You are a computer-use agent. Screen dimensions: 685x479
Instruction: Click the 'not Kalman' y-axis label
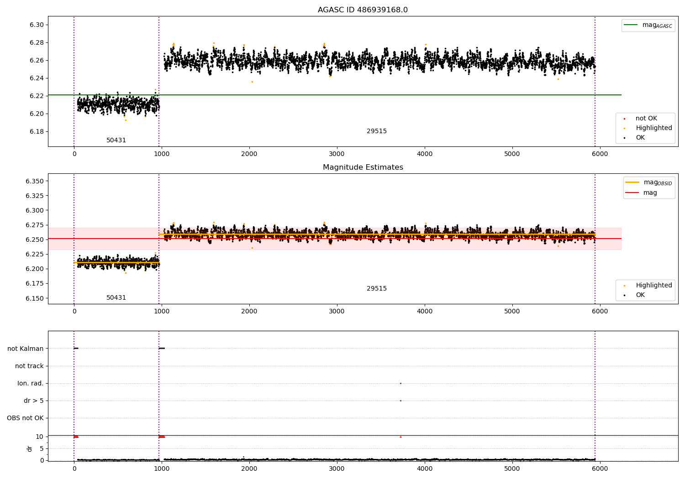tap(26, 349)
